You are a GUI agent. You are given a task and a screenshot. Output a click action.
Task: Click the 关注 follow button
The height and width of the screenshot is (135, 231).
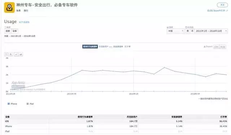tap(222, 5)
